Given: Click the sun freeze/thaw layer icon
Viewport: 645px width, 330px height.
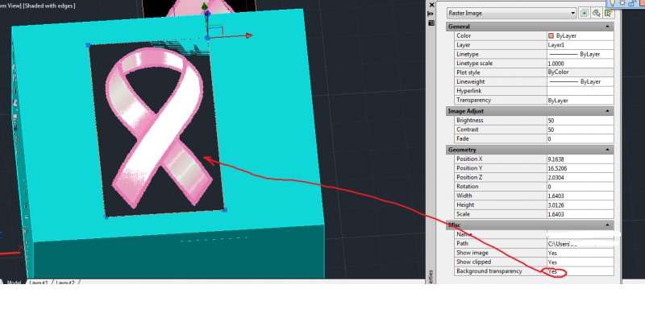Looking at the screenshot, I should click(x=622, y=2).
